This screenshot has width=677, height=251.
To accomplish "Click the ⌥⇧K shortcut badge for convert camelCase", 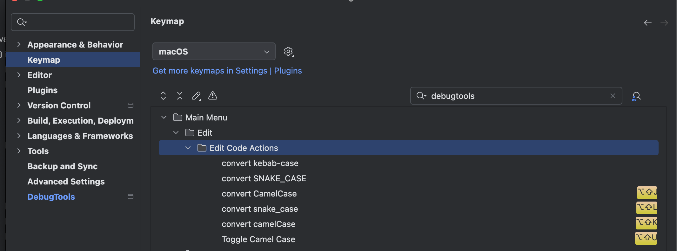I will pyautogui.click(x=647, y=223).
